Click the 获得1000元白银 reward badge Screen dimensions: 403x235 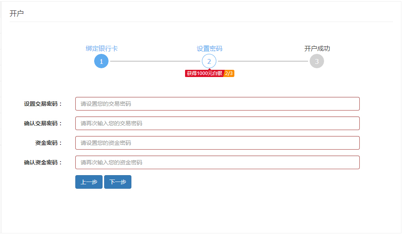point(204,73)
